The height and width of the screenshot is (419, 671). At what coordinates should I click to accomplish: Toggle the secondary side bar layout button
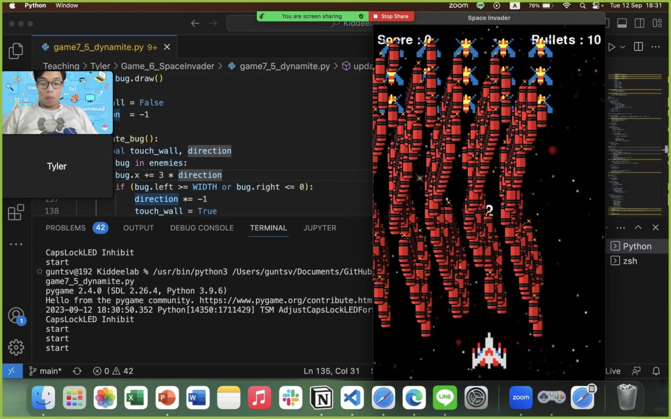click(640, 24)
